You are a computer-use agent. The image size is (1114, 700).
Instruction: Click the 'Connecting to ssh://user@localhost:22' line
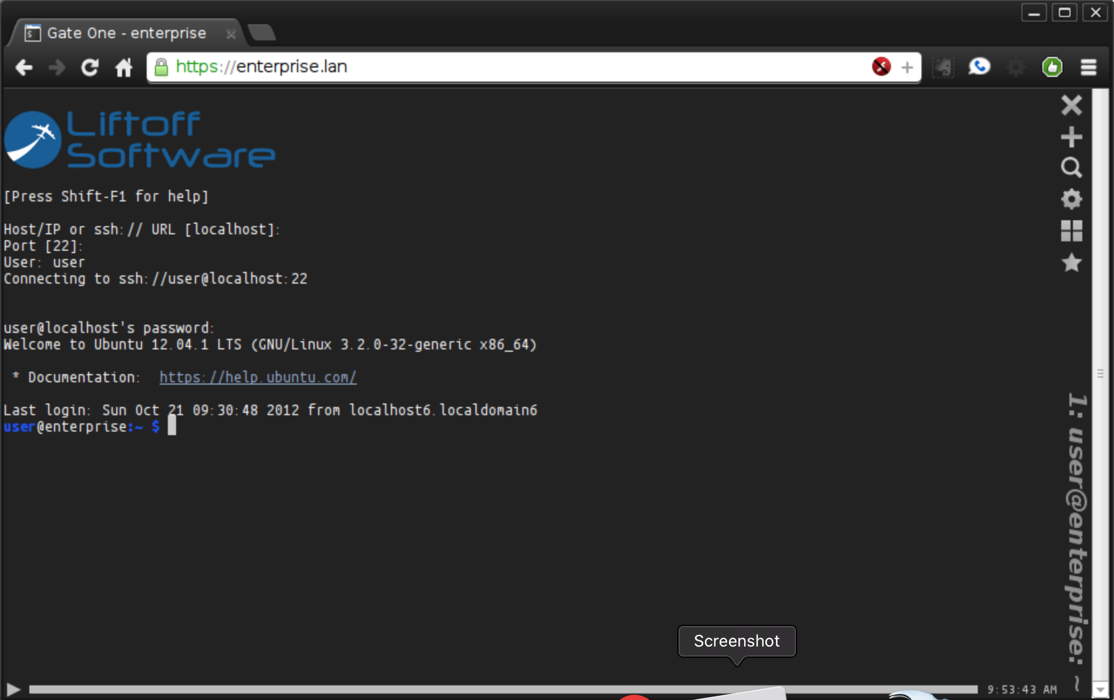point(156,279)
